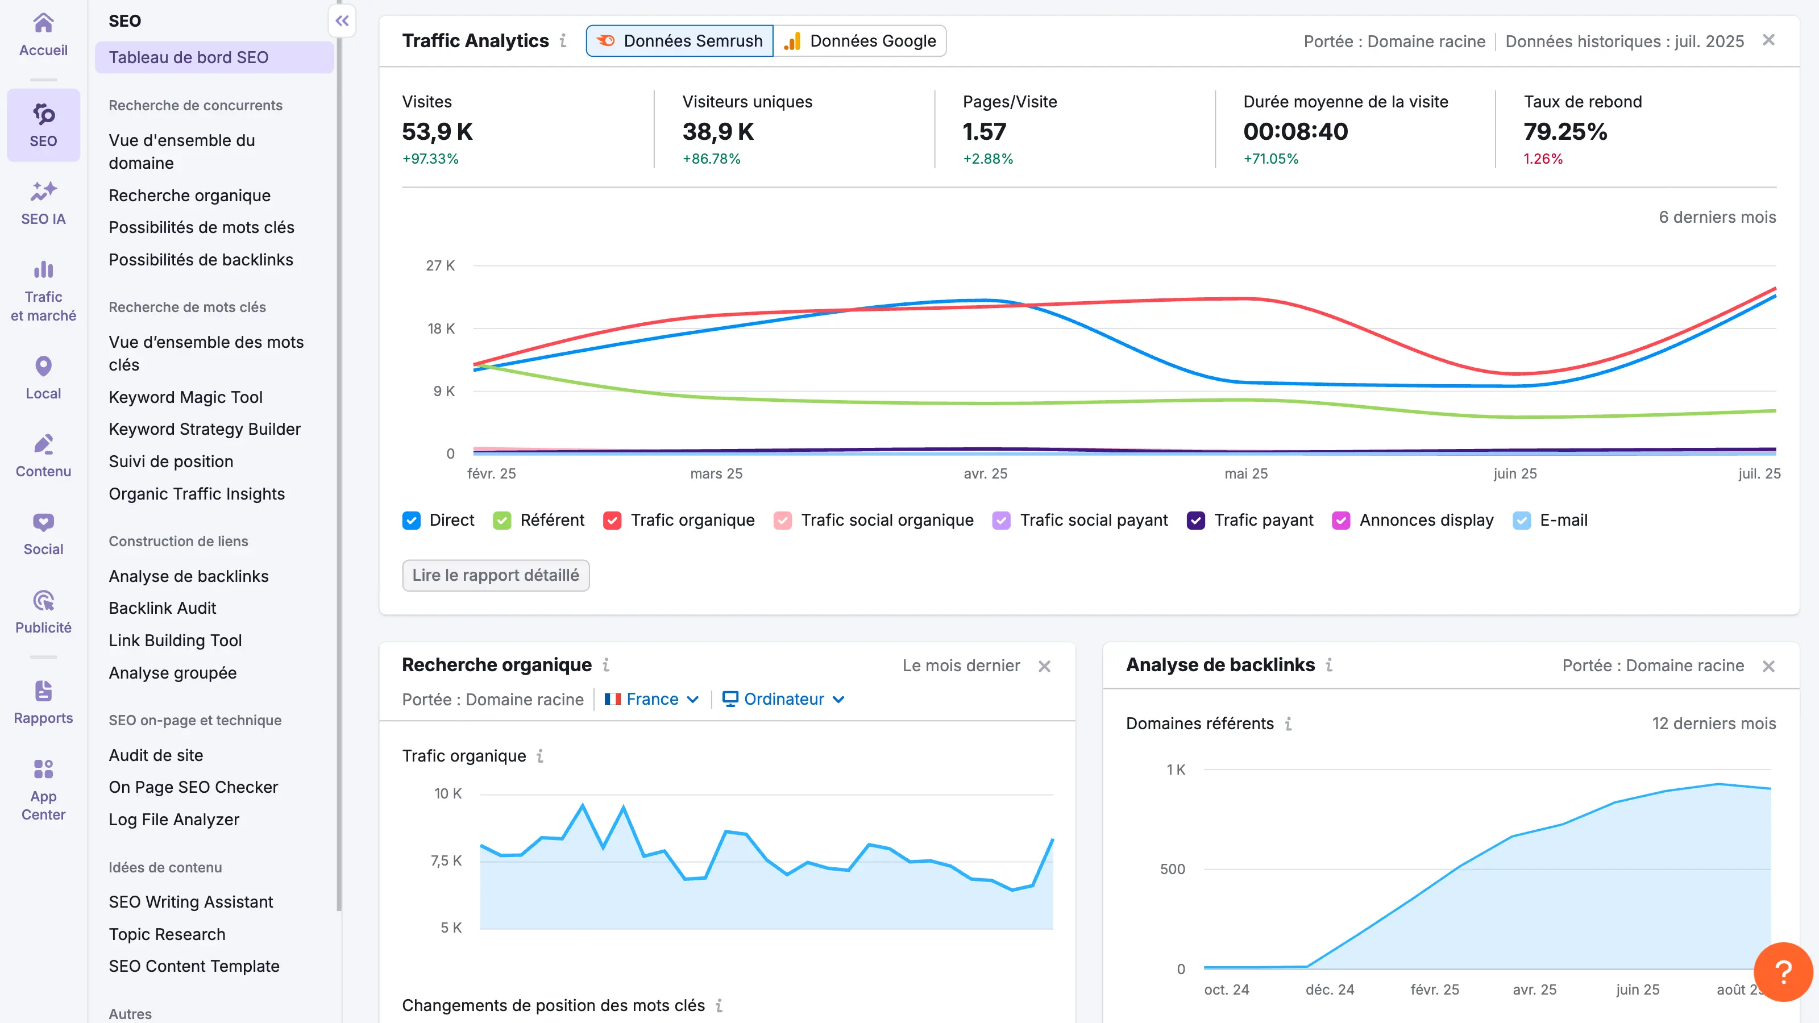This screenshot has width=1819, height=1023.
Task: Collapse the SEO sidebar panel
Action: [x=342, y=21]
